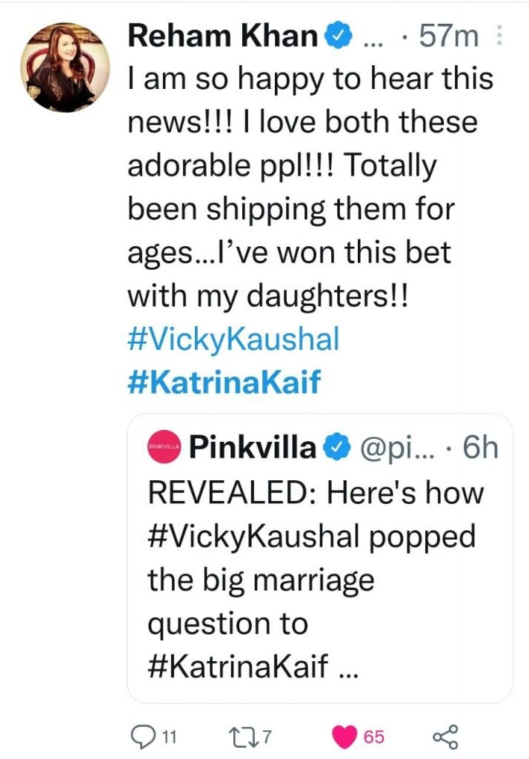The image size is (529, 759).
Task: Click the reply count 11
Action: (x=169, y=738)
